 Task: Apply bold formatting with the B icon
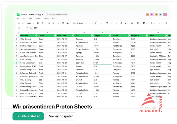[107, 23]
